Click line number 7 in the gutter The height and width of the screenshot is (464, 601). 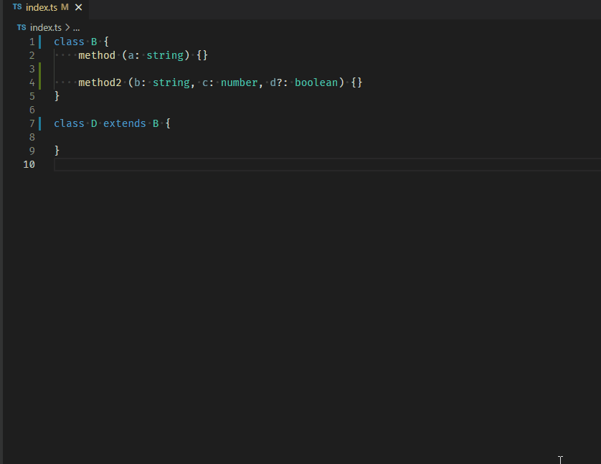click(32, 124)
